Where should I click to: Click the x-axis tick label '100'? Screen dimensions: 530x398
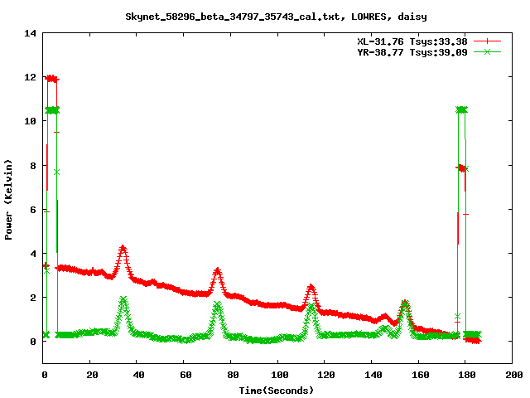[x=280, y=375]
